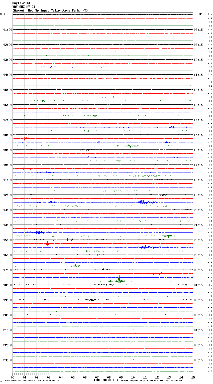The width and height of the screenshot is (213, 384).
Task: Click the date label "Aug17,2014"
Action: tap(21, 3)
